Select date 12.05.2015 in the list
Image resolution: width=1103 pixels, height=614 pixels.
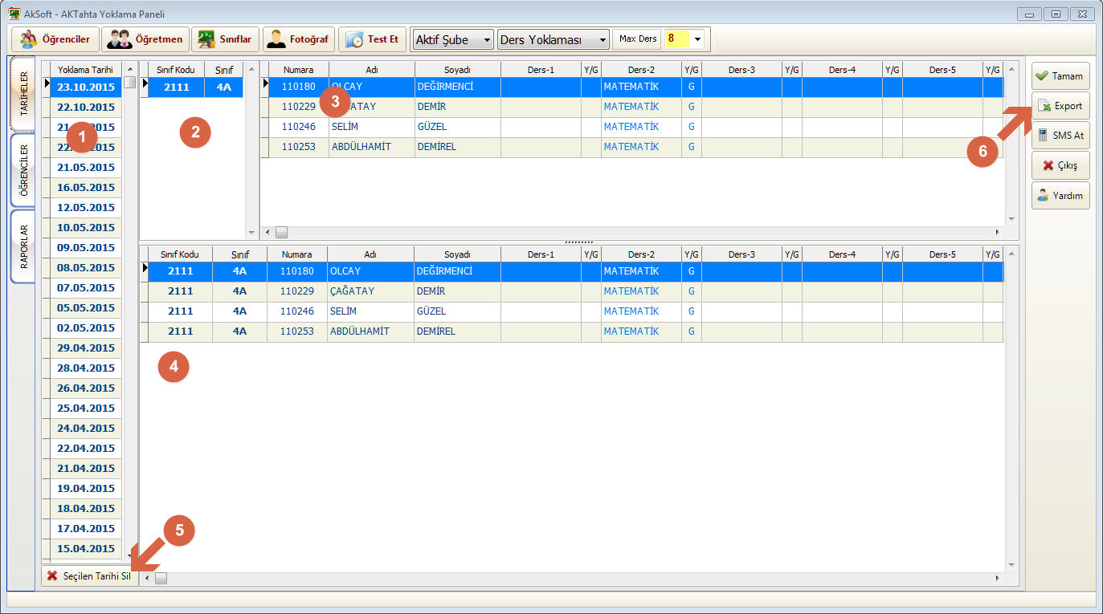pos(86,207)
